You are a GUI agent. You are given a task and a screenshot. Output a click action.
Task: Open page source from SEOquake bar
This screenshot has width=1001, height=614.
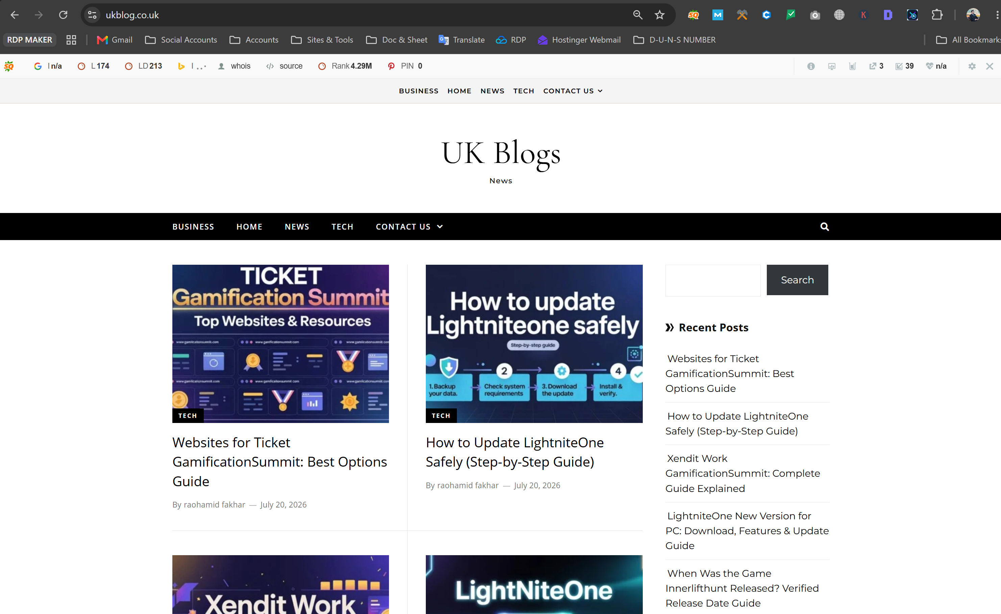[x=284, y=66]
